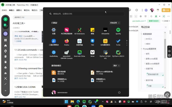Click 更多 to show more recommended items
172x107 pixels.
pyautogui.click(x=116, y=66)
